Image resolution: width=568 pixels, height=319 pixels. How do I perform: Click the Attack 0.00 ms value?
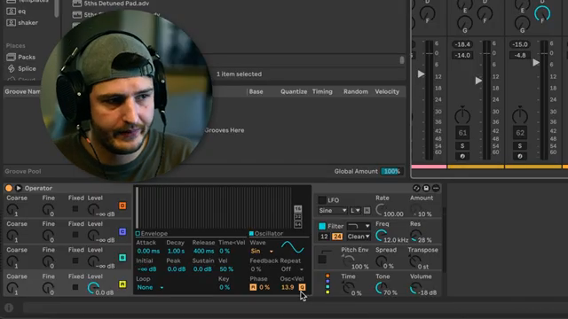point(148,251)
